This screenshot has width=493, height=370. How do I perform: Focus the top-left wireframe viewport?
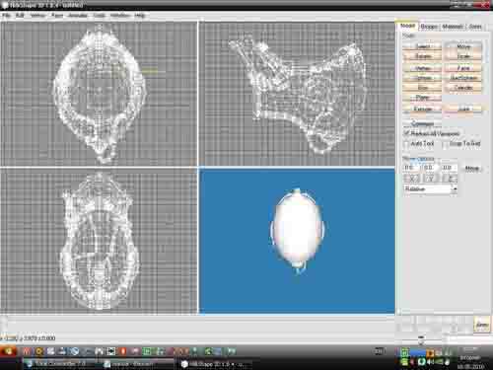(99, 94)
